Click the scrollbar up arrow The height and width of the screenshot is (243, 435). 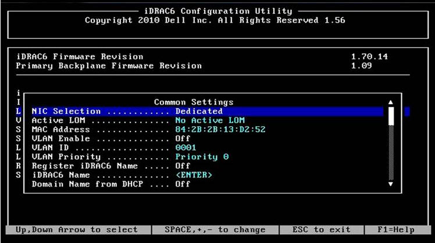coord(391,102)
